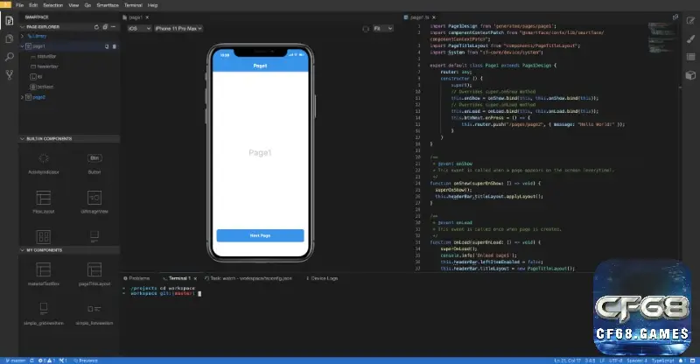Click the Page Explorer dash icon
This screenshot has height=364, width=700.
pyautogui.click(x=114, y=27)
